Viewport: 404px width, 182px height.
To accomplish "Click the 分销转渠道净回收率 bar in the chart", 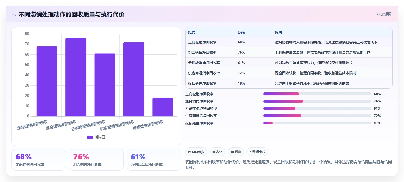I will (x=105, y=85).
